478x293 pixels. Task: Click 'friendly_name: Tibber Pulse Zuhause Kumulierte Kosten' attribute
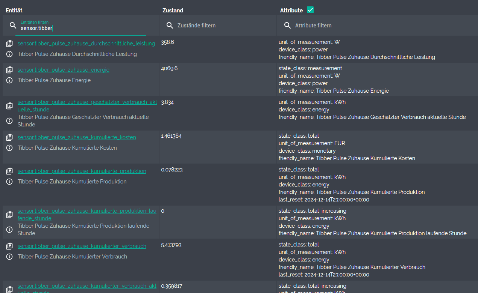pyautogui.click(x=347, y=158)
